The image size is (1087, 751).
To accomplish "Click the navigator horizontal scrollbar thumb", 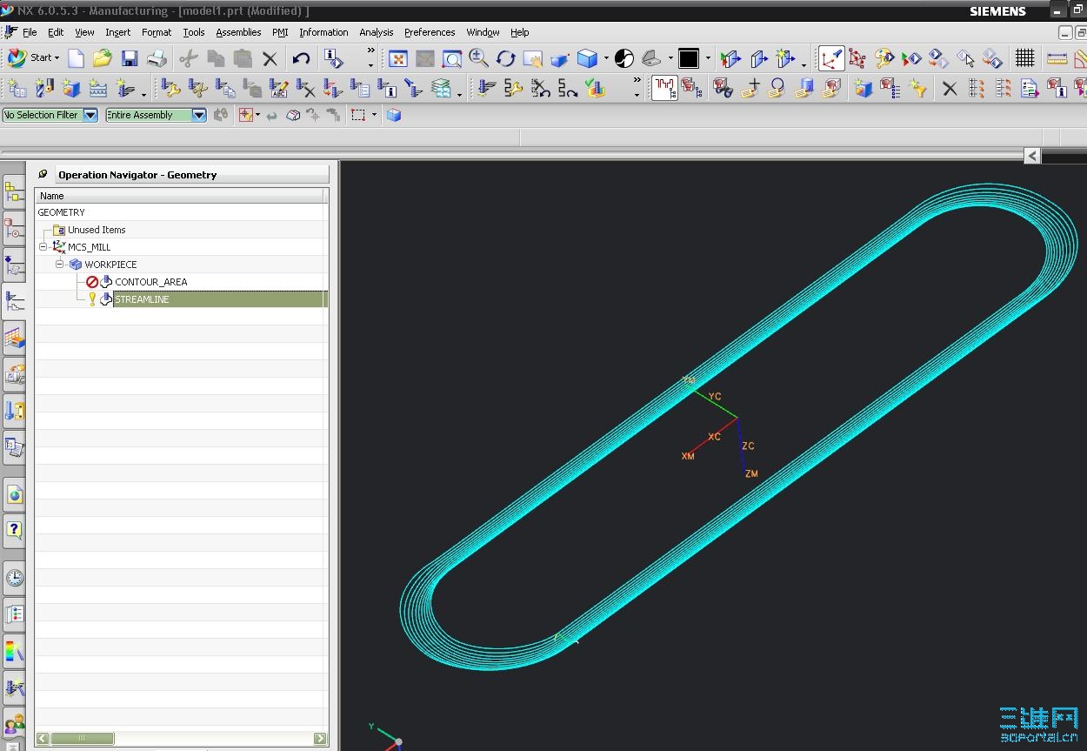I will click(82, 738).
